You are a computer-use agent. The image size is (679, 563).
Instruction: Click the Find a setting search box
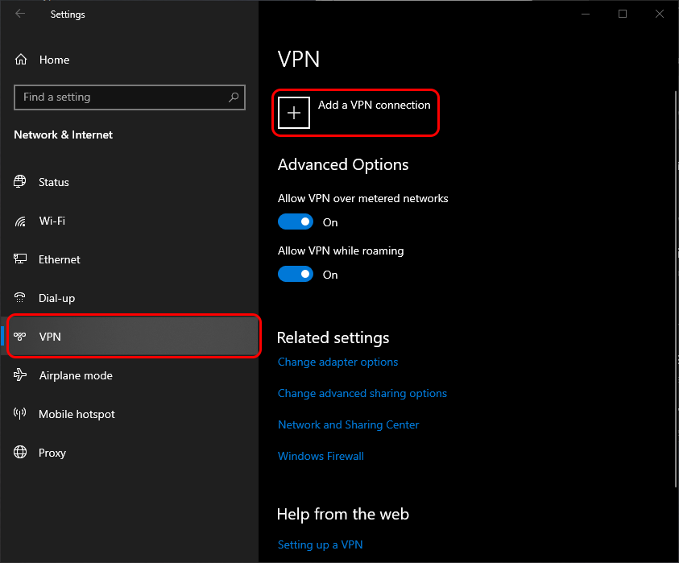pos(121,97)
